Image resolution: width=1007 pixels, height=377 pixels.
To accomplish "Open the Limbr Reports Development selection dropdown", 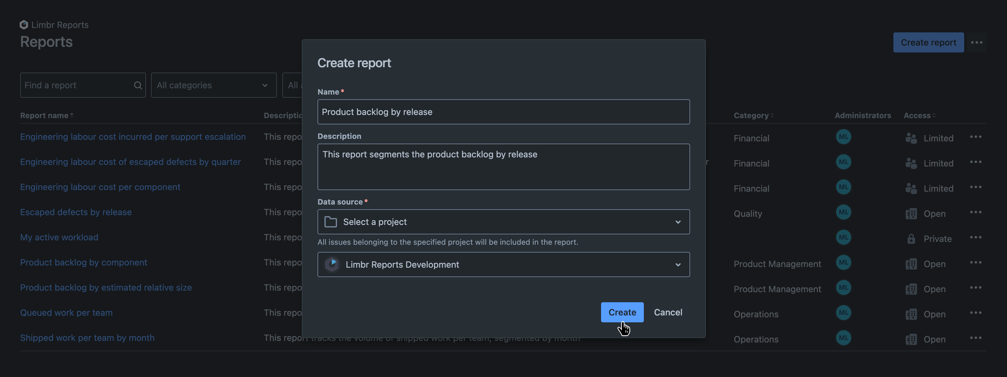I will pyautogui.click(x=678, y=264).
